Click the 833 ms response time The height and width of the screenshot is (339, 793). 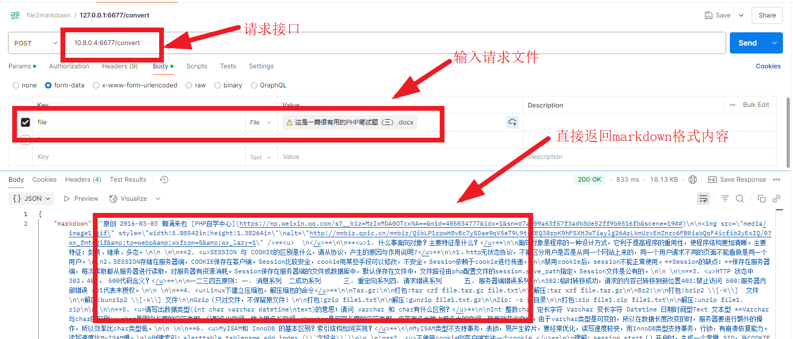coord(628,180)
